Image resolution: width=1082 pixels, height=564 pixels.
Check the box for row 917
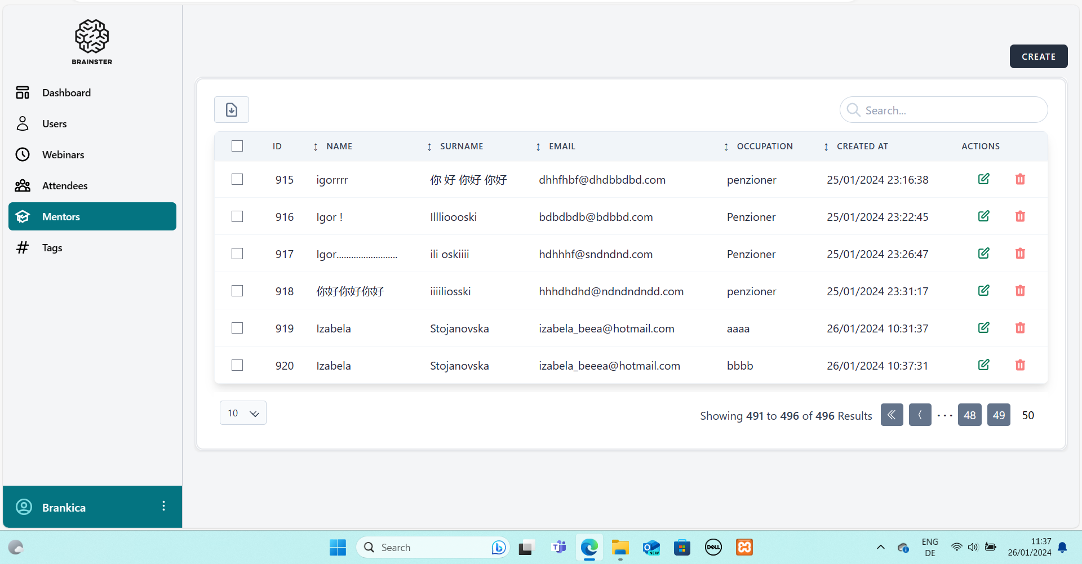point(237,254)
